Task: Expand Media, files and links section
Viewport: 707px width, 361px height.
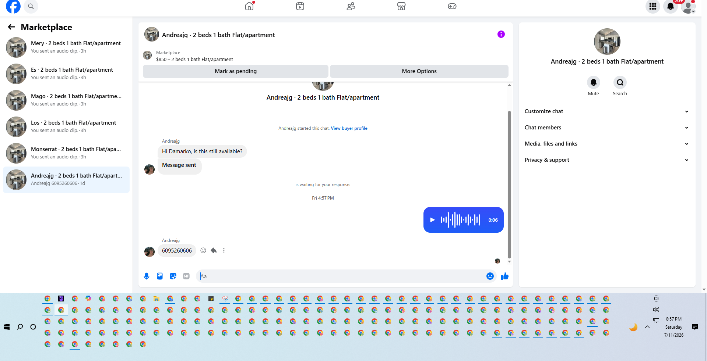Action: point(607,144)
